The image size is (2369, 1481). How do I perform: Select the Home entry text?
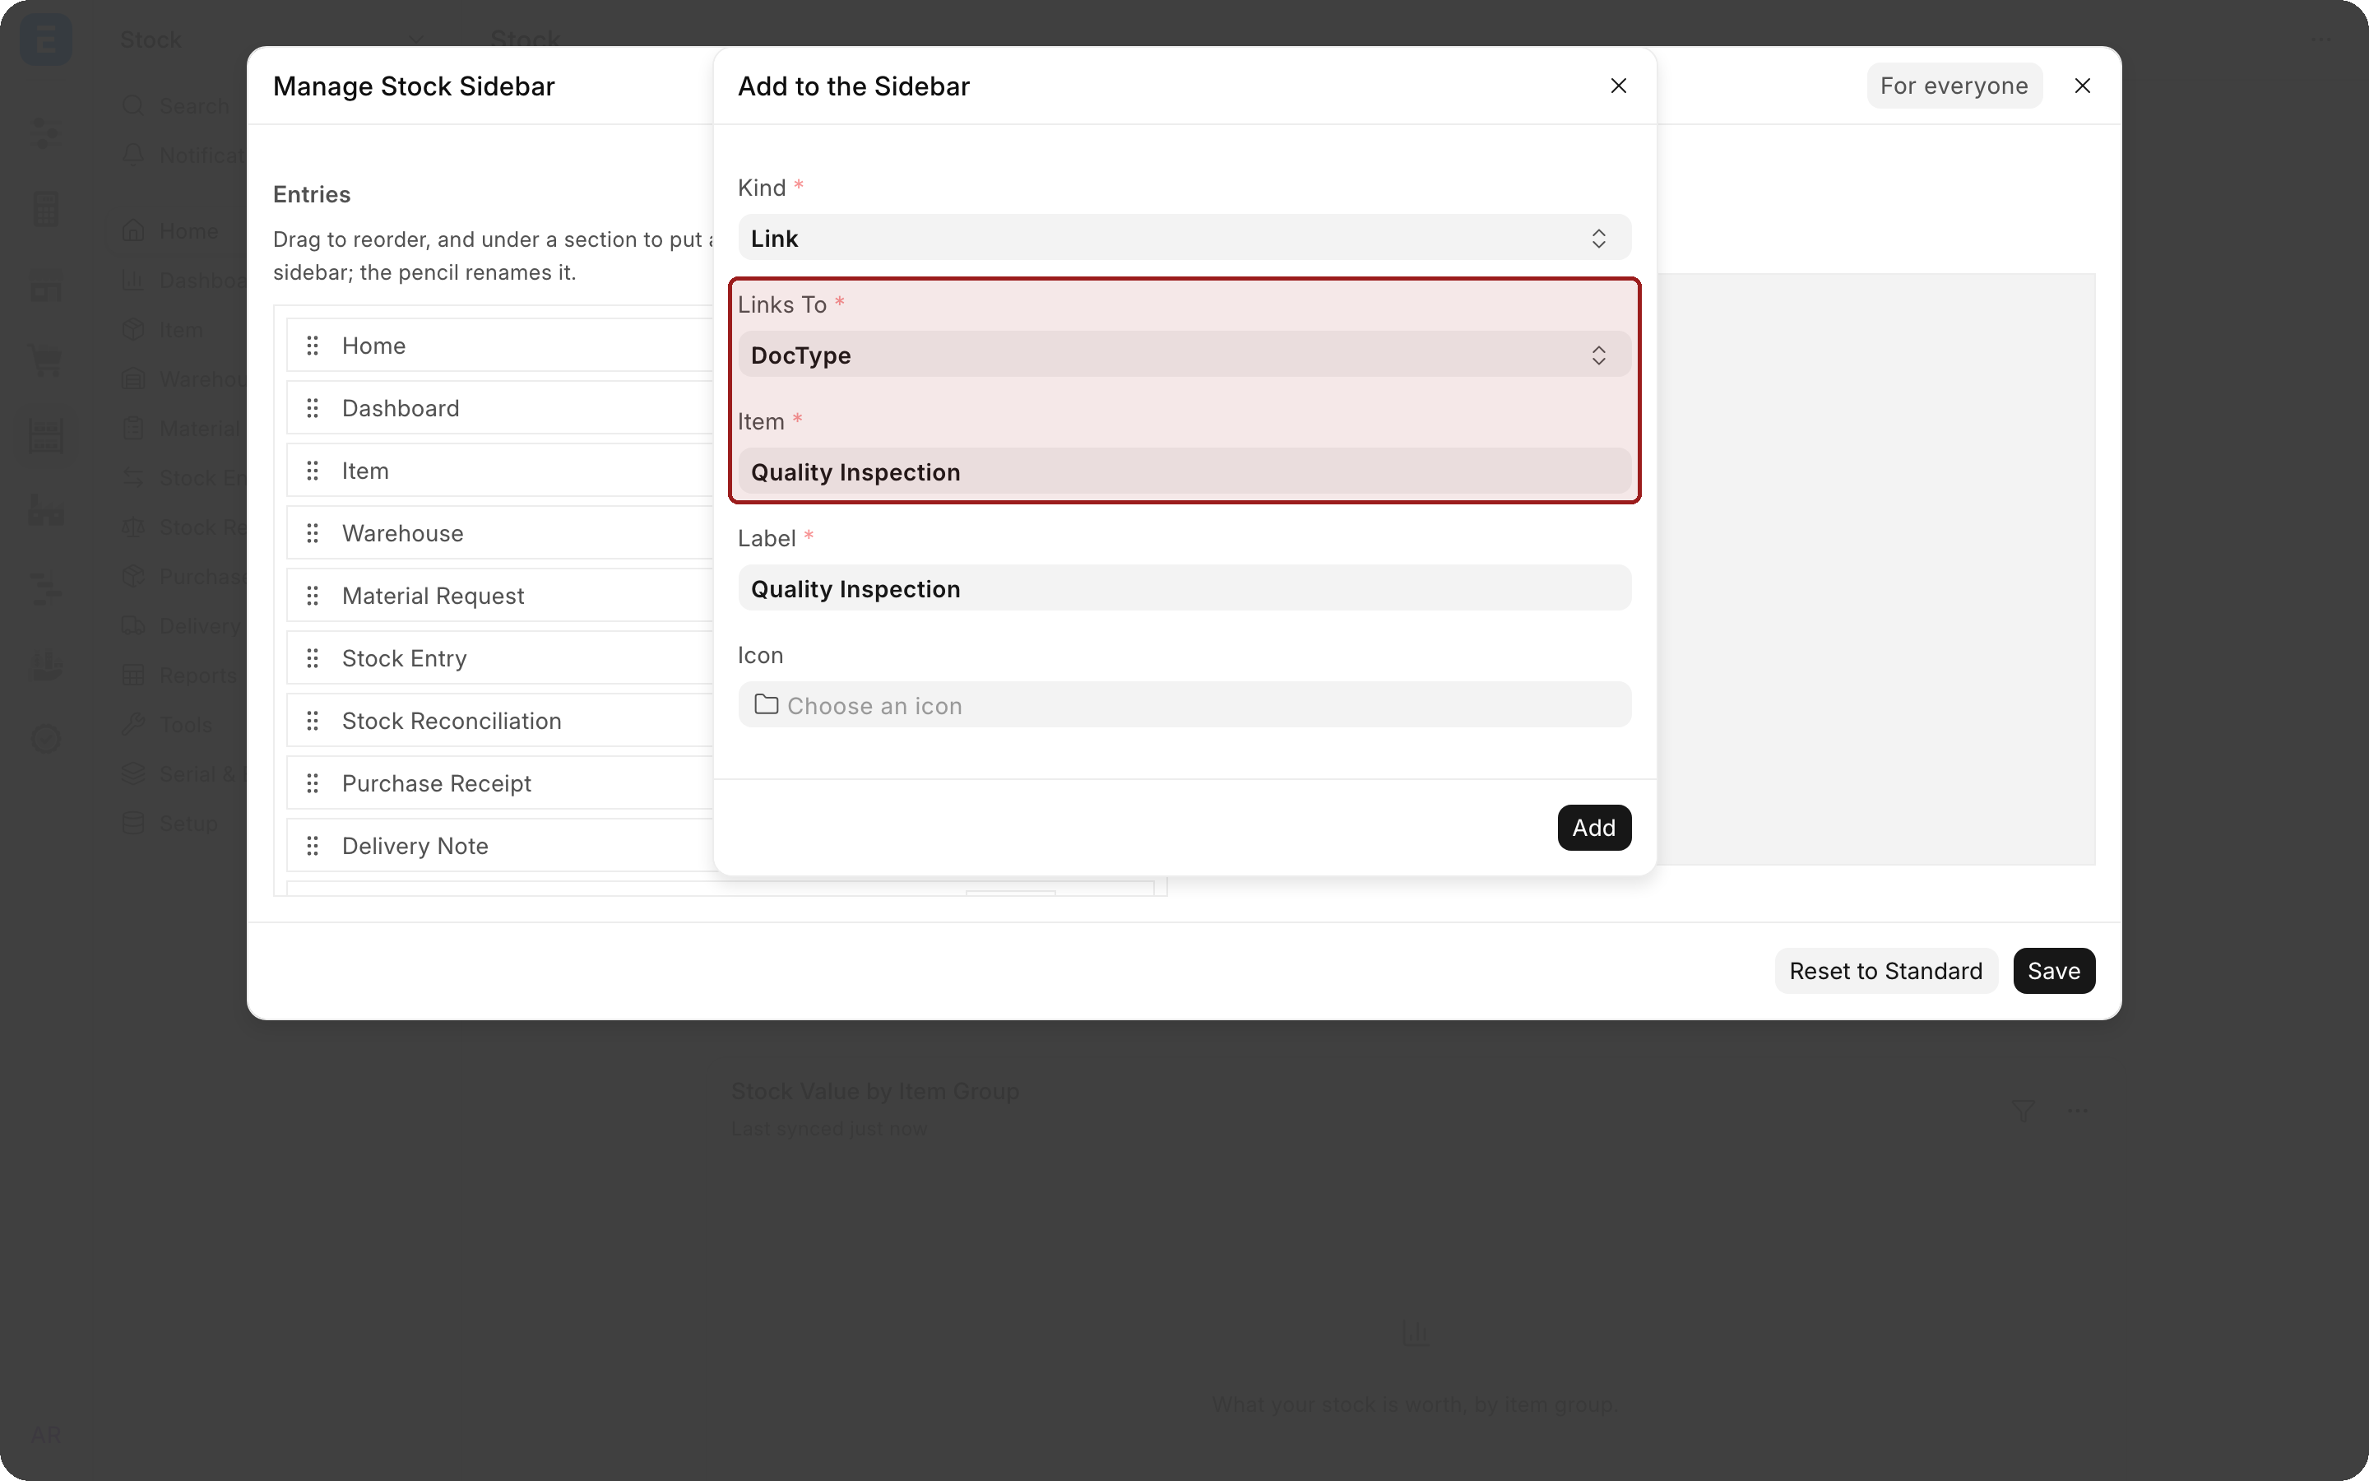pos(373,346)
